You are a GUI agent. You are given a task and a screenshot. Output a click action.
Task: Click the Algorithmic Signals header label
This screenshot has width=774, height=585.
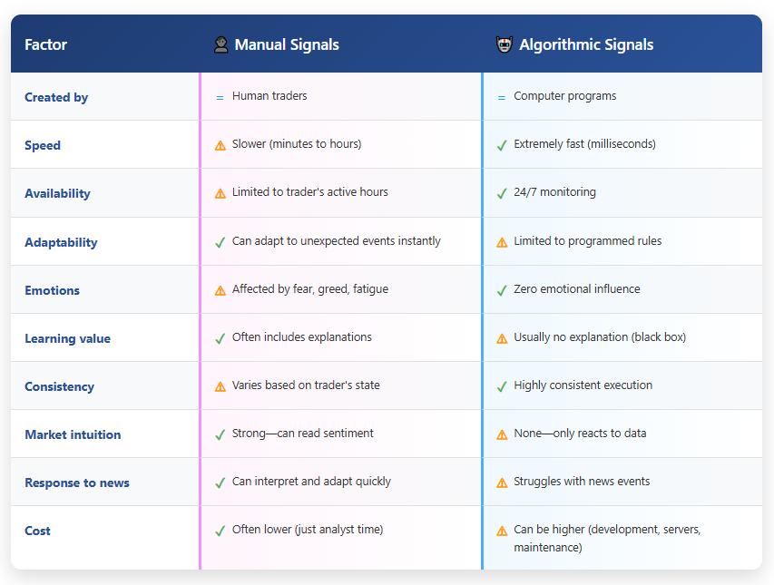586,44
